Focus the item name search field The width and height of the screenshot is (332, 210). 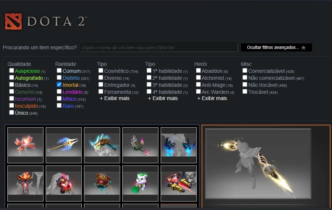pos(159,47)
